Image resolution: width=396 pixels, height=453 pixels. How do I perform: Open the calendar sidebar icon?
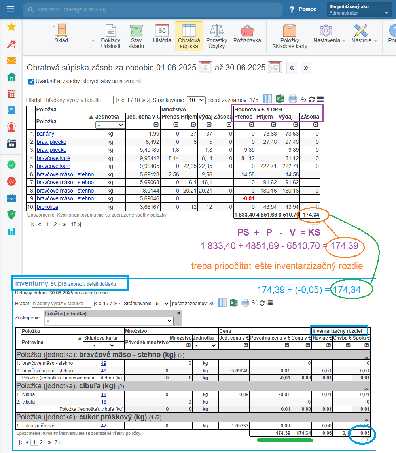click(x=11, y=143)
